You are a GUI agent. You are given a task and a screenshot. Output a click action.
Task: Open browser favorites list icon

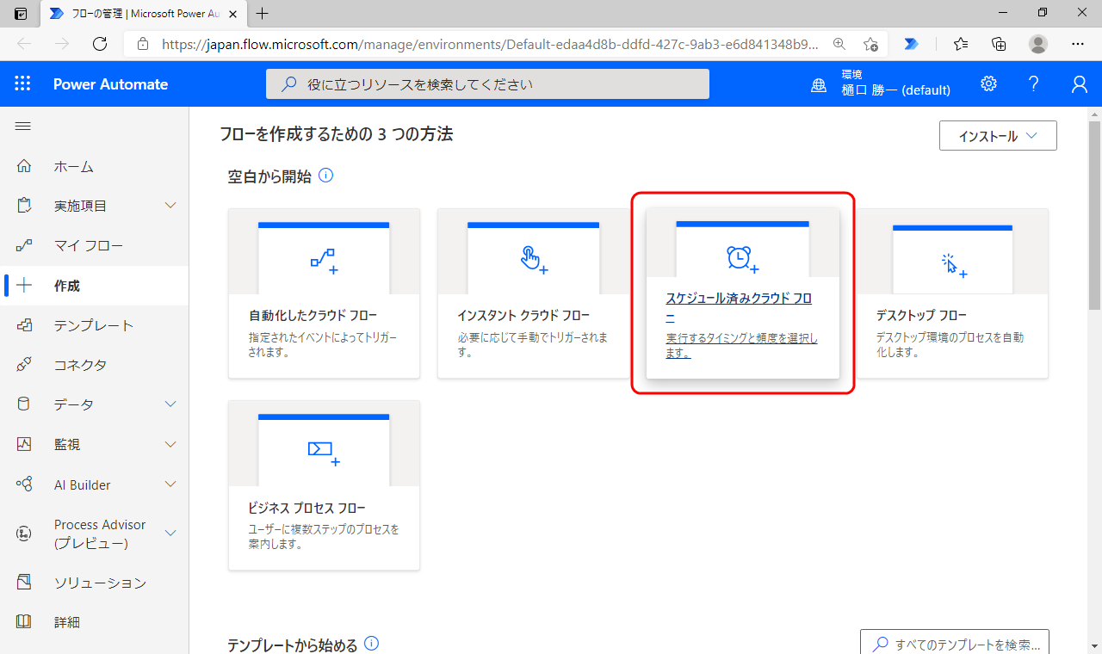(x=961, y=44)
